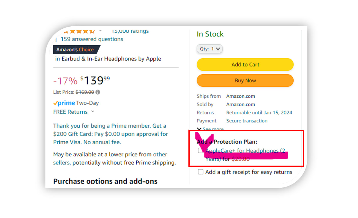Open Returnable until Jan 15, 2024 link
Screen dimensions: 358x218
(259, 113)
